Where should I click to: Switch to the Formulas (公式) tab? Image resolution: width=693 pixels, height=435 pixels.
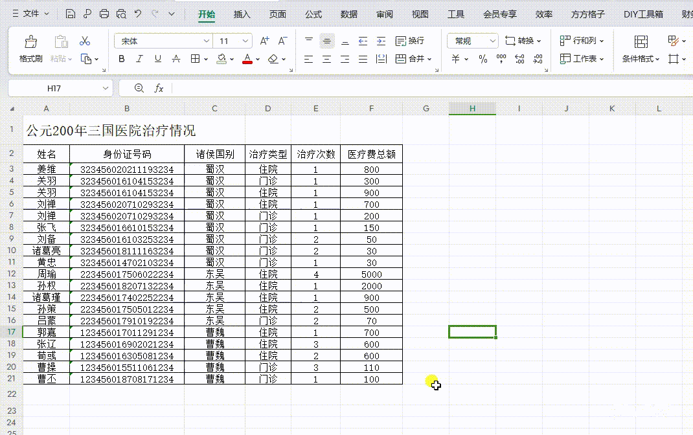pyautogui.click(x=313, y=14)
